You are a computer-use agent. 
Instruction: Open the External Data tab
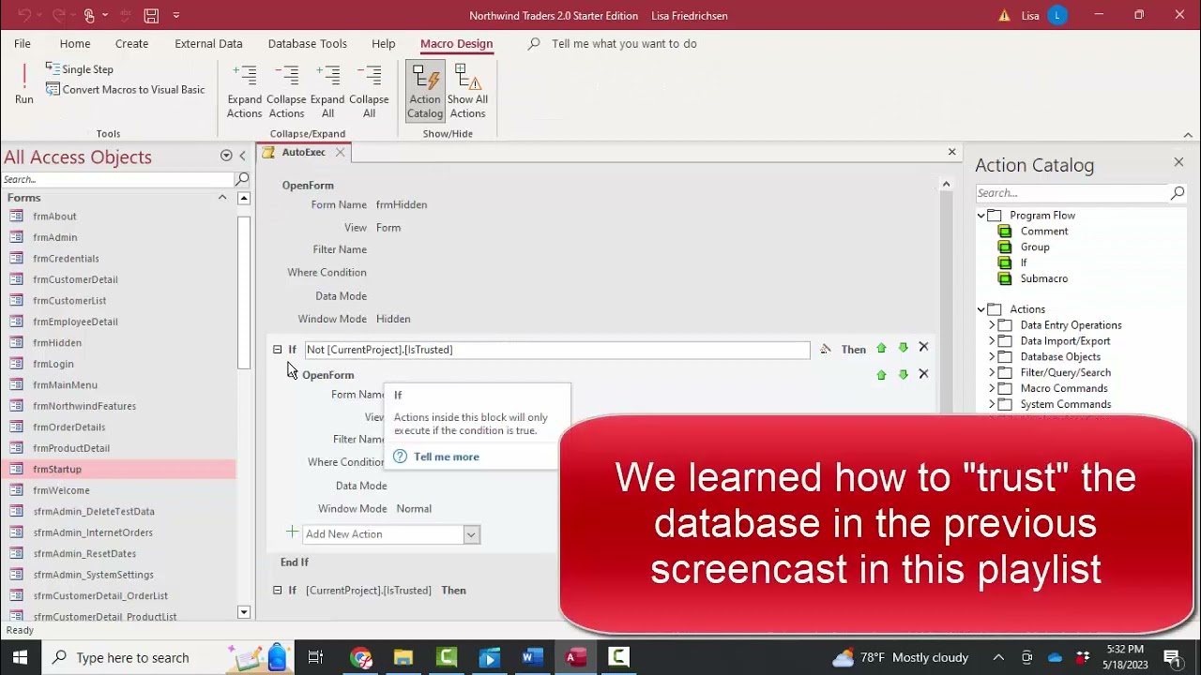(208, 44)
